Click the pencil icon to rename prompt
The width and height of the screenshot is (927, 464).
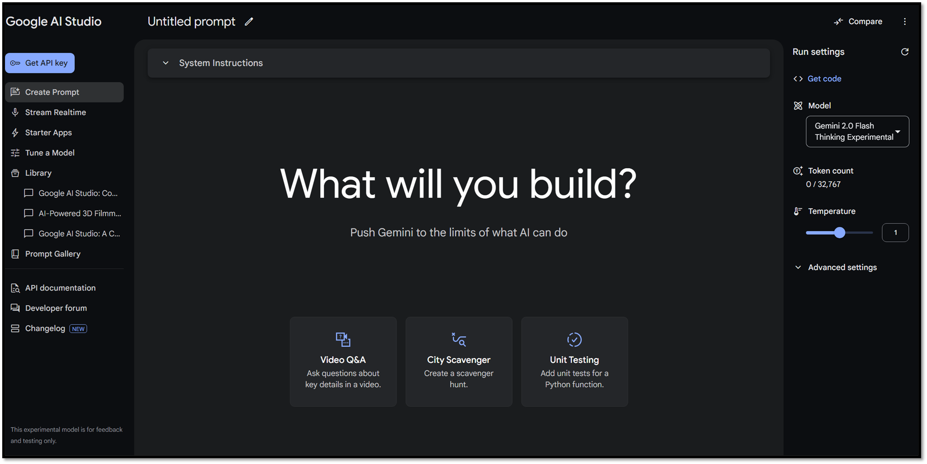pos(249,21)
